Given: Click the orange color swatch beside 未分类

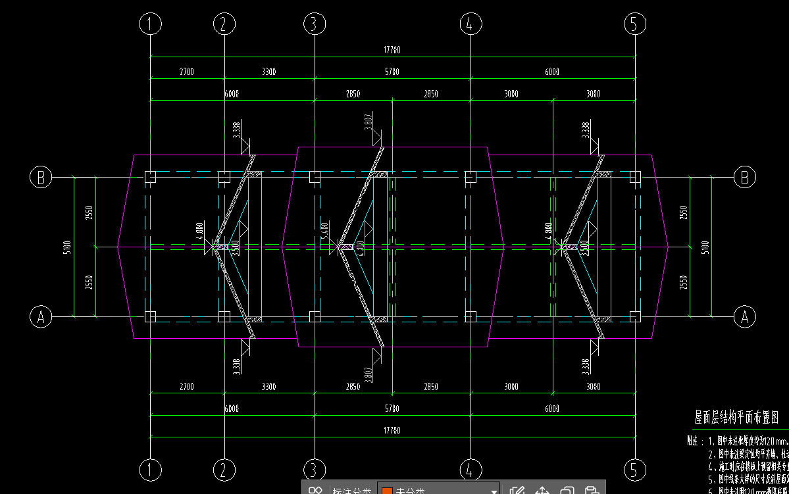Looking at the screenshot, I should (x=387, y=491).
